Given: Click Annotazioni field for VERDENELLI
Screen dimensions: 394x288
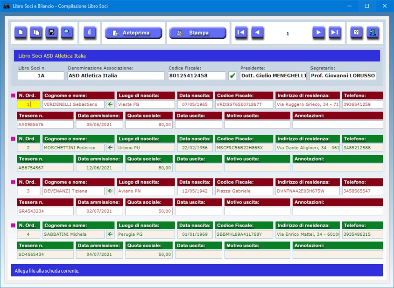Looking at the screenshot, I should (x=338, y=124).
